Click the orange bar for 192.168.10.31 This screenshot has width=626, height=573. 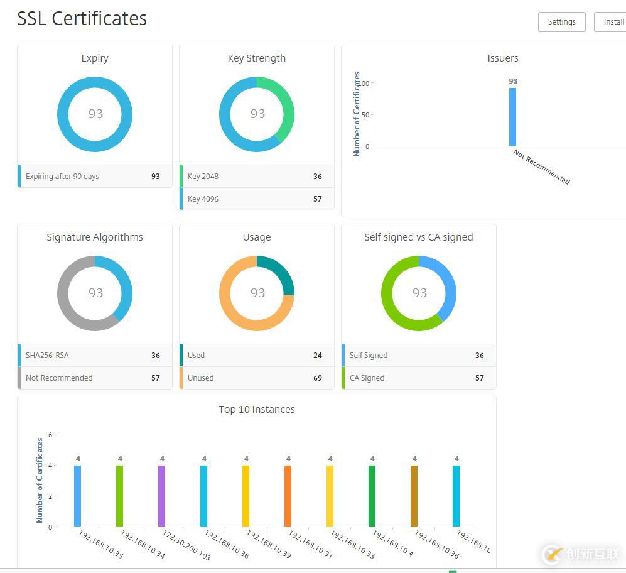pyautogui.click(x=288, y=496)
